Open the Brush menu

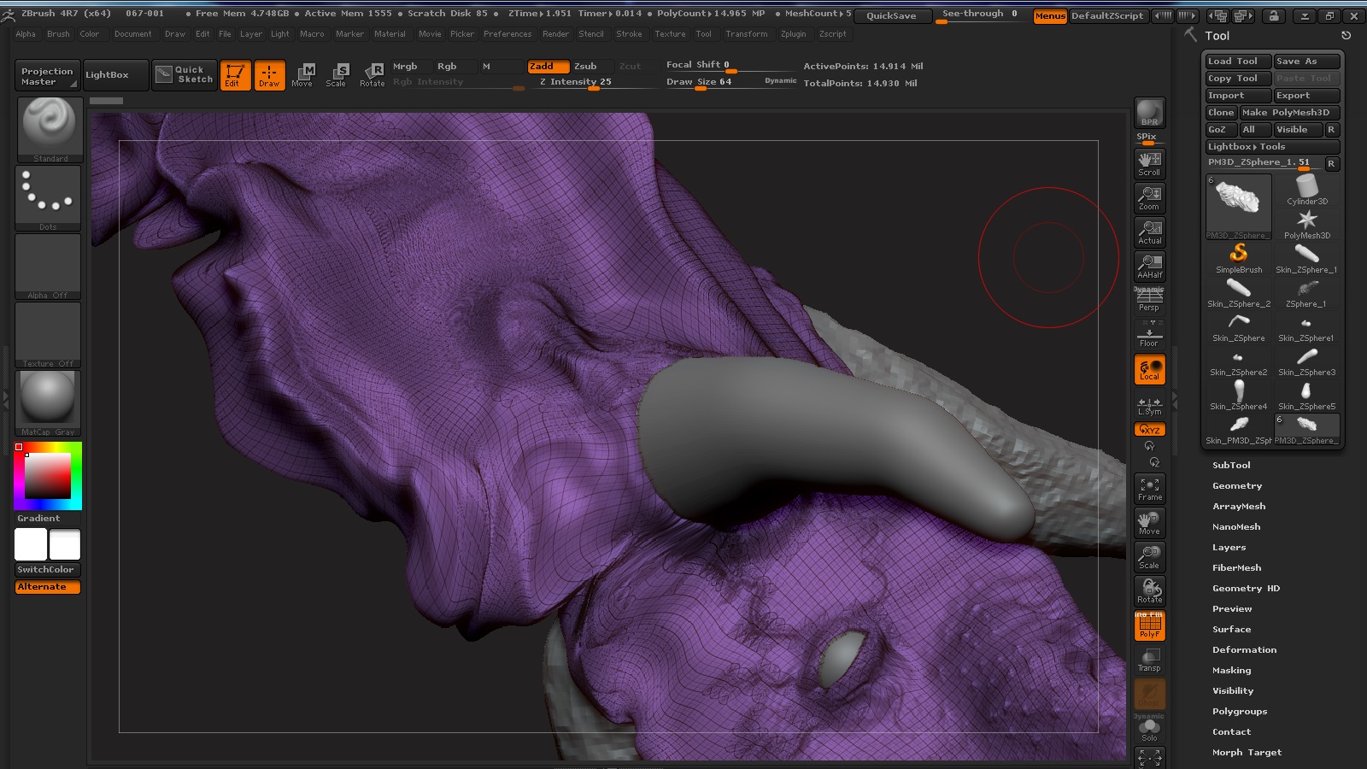click(x=58, y=34)
